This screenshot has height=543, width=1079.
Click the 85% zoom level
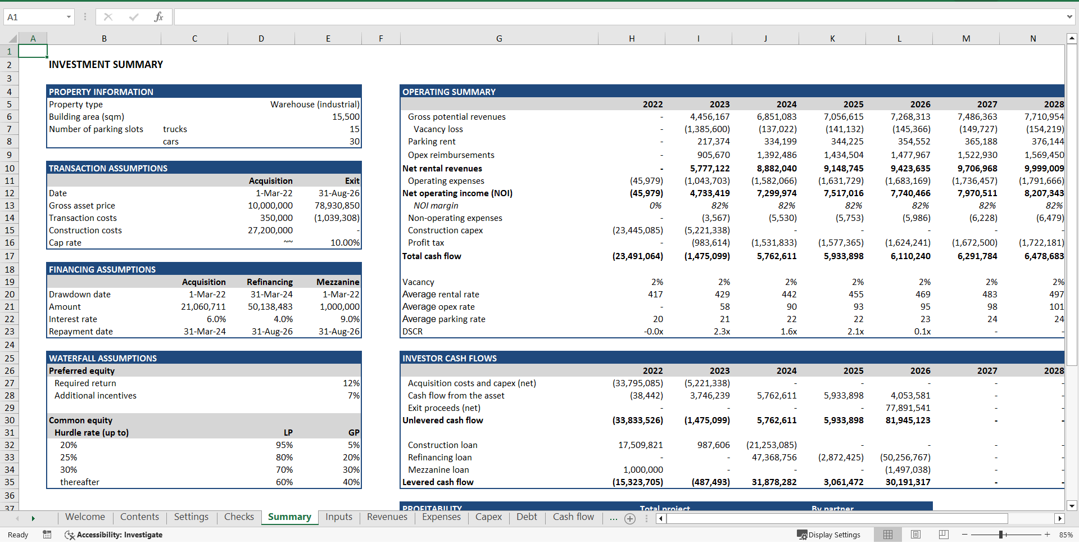click(1066, 535)
